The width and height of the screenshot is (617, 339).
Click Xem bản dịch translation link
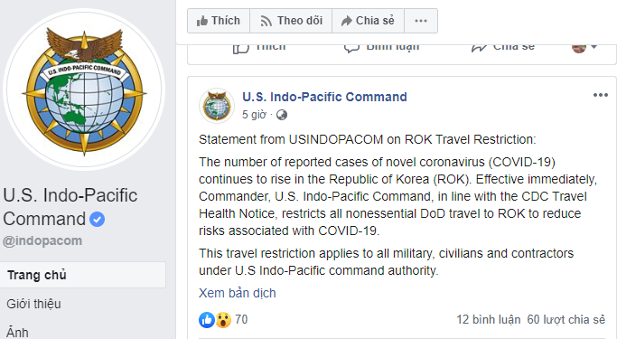(x=238, y=293)
